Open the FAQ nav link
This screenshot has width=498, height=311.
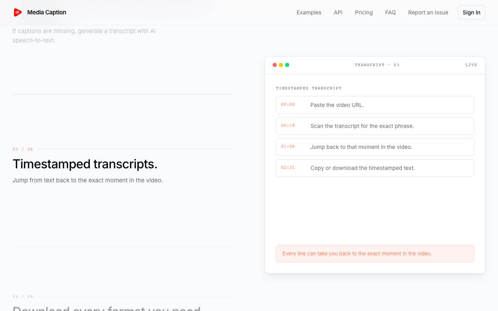click(x=391, y=12)
